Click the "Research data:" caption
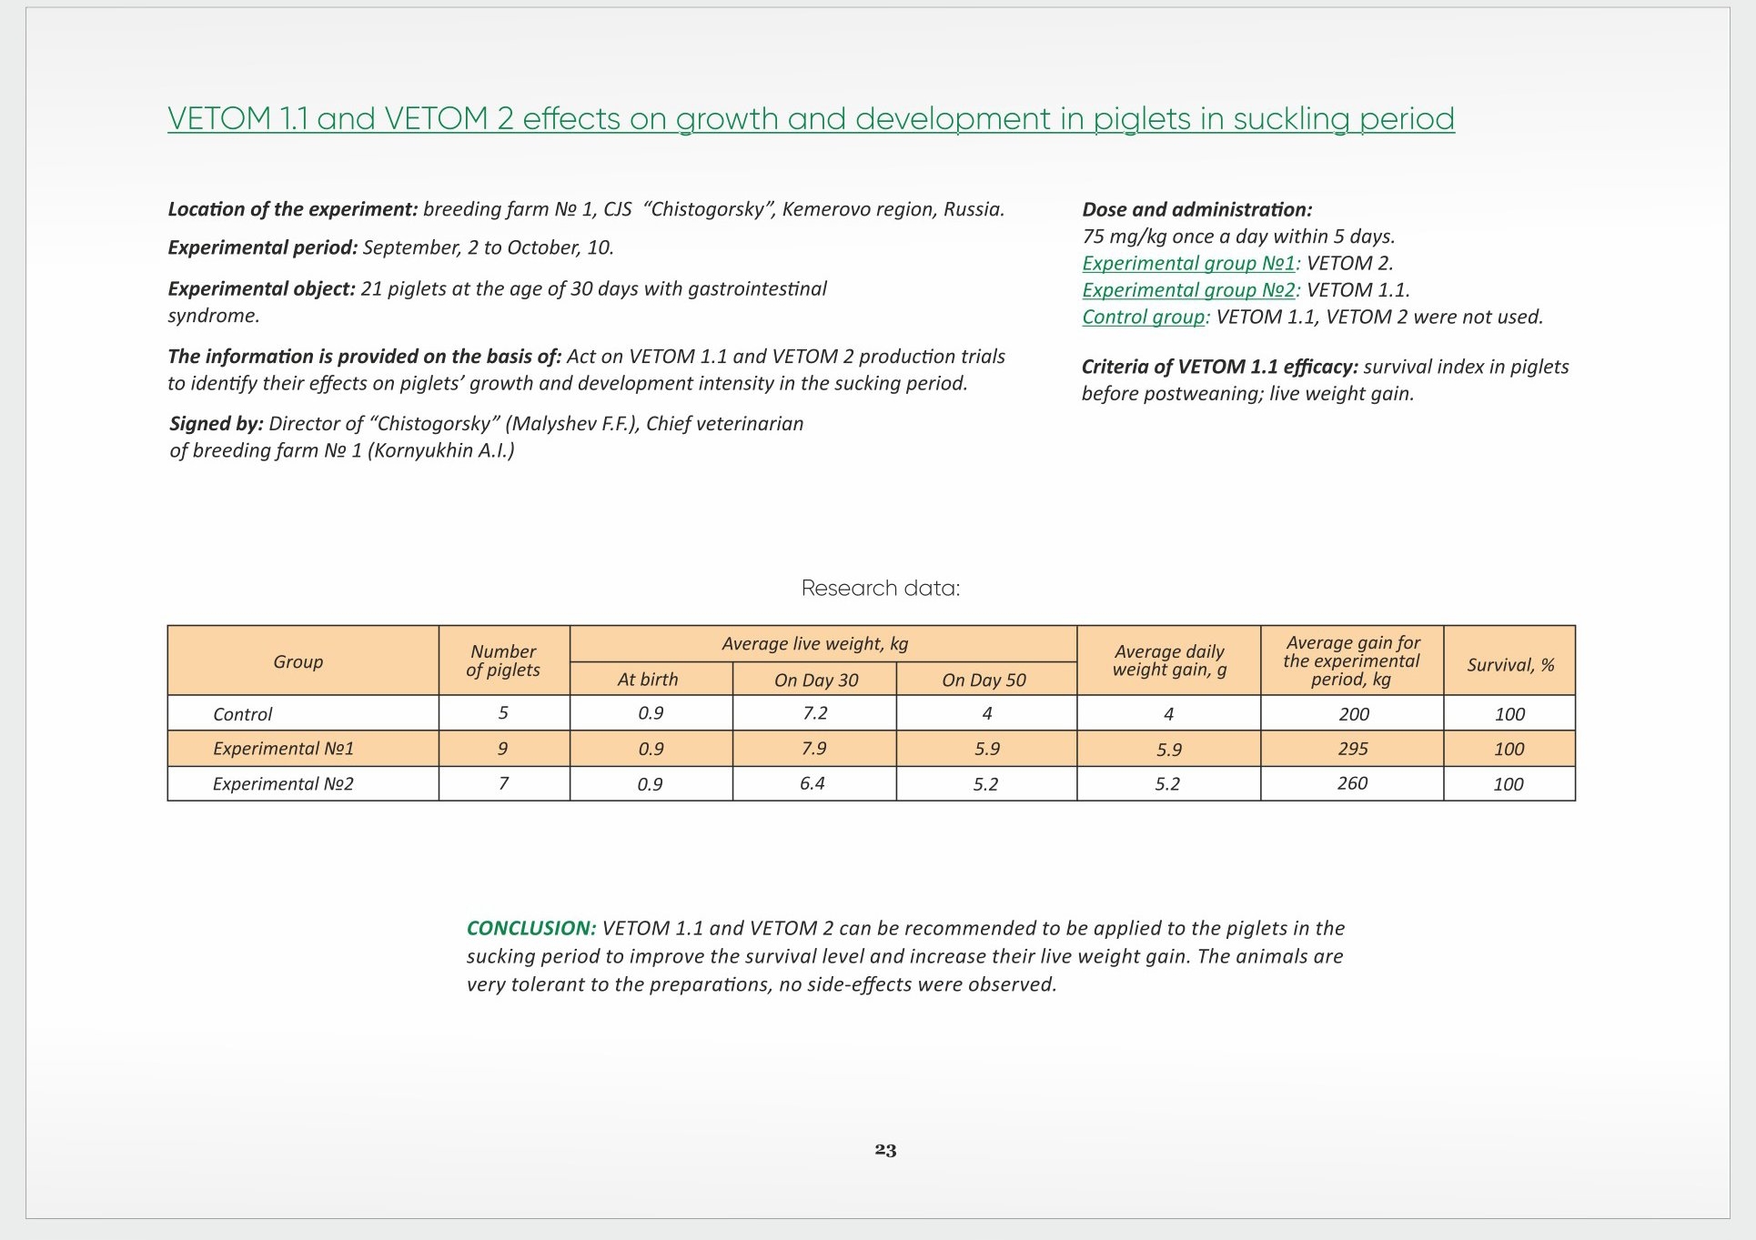1756x1240 pixels. (x=881, y=589)
